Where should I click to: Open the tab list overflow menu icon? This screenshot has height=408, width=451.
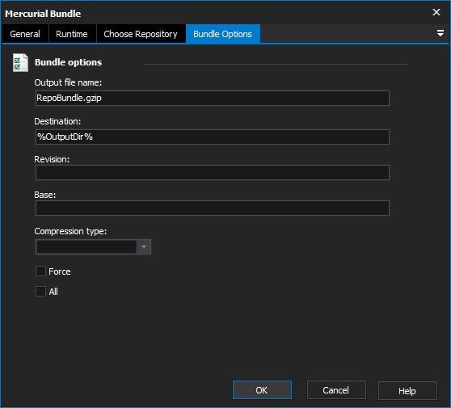pos(440,33)
